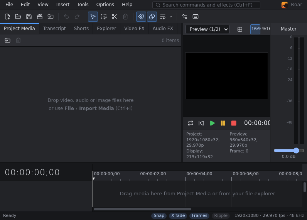Undo the last action with the undo arrow
This screenshot has height=220, width=307.
(66, 17)
